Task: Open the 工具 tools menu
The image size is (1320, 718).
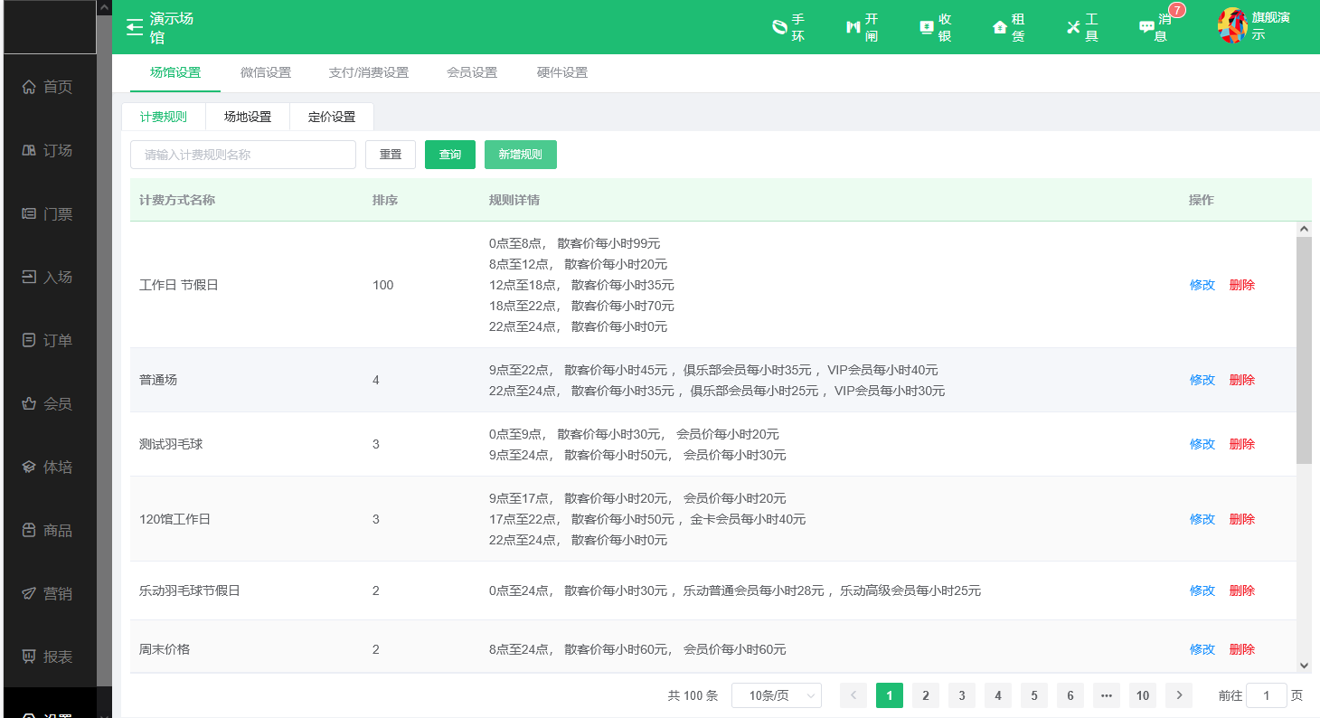Action: pyautogui.click(x=1080, y=26)
